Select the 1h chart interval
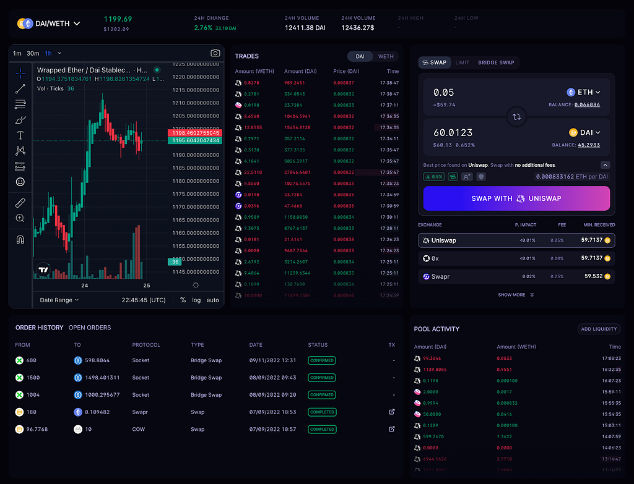This screenshot has height=484, width=634. [48, 53]
